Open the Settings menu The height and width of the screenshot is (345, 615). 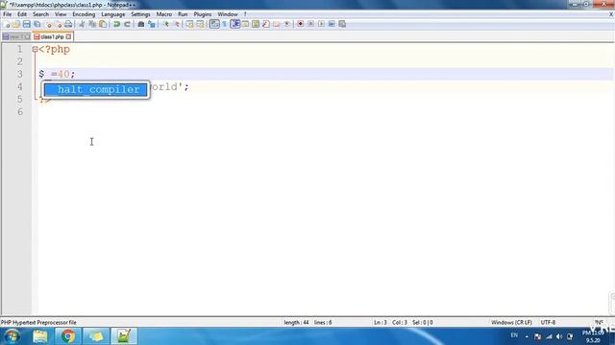(140, 14)
